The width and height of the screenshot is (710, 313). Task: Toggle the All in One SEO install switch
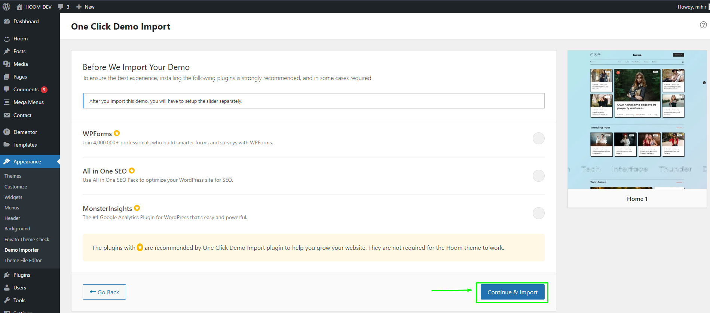538,176
